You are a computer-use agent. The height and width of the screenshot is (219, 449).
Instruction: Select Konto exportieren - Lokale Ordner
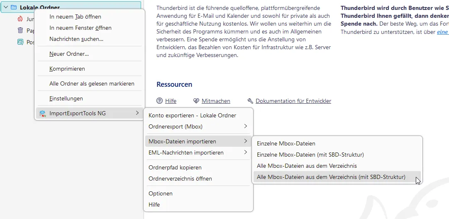[198, 115]
